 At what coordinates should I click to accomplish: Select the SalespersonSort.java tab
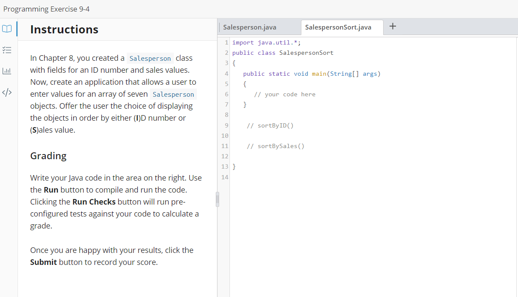pos(342,27)
